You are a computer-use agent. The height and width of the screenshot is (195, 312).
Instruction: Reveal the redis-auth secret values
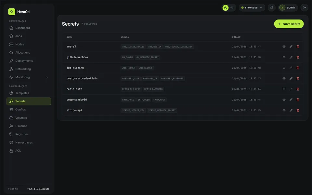point(284,89)
